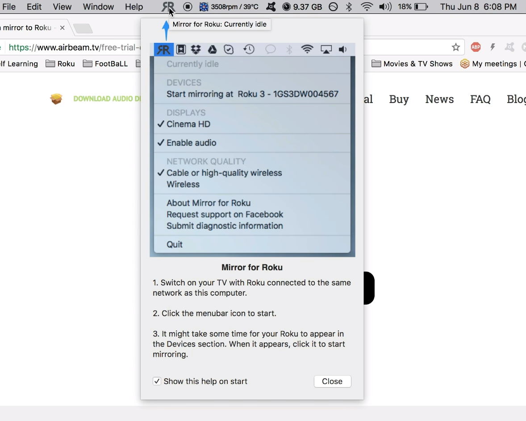Open the File menu
Viewport: 526px width, 421px height.
click(x=9, y=7)
